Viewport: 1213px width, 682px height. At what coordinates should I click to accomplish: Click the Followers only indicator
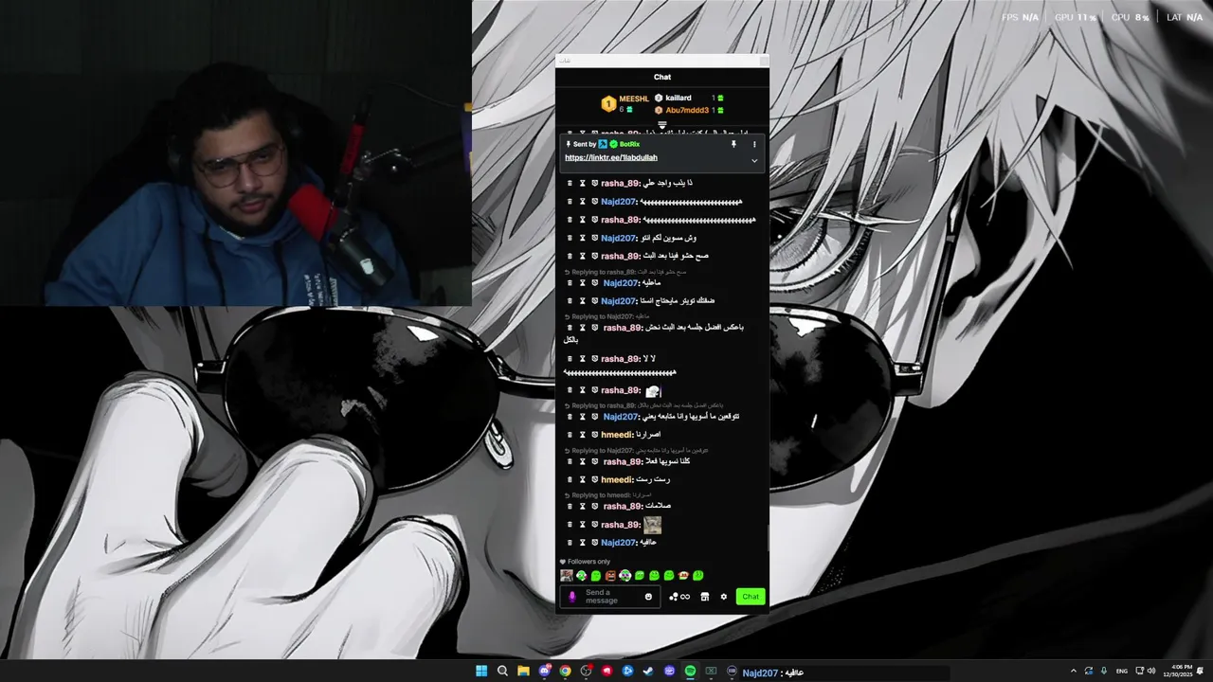pos(585,562)
